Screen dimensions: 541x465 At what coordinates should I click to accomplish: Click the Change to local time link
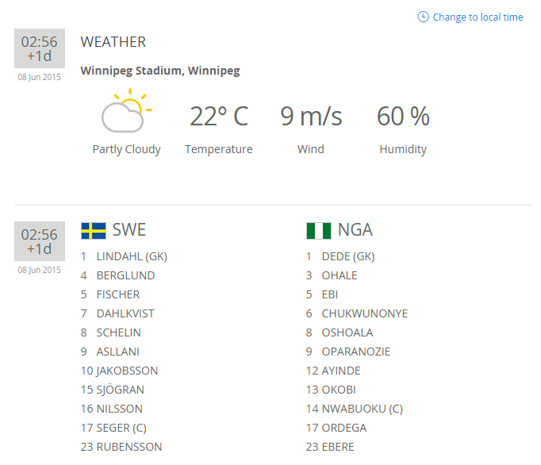tap(478, 17)
